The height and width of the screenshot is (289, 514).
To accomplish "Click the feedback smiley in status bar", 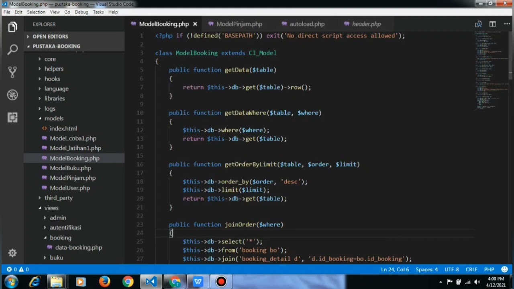I will [504, 269].
